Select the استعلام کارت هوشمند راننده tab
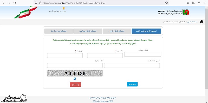 click(x=146, y=31)
